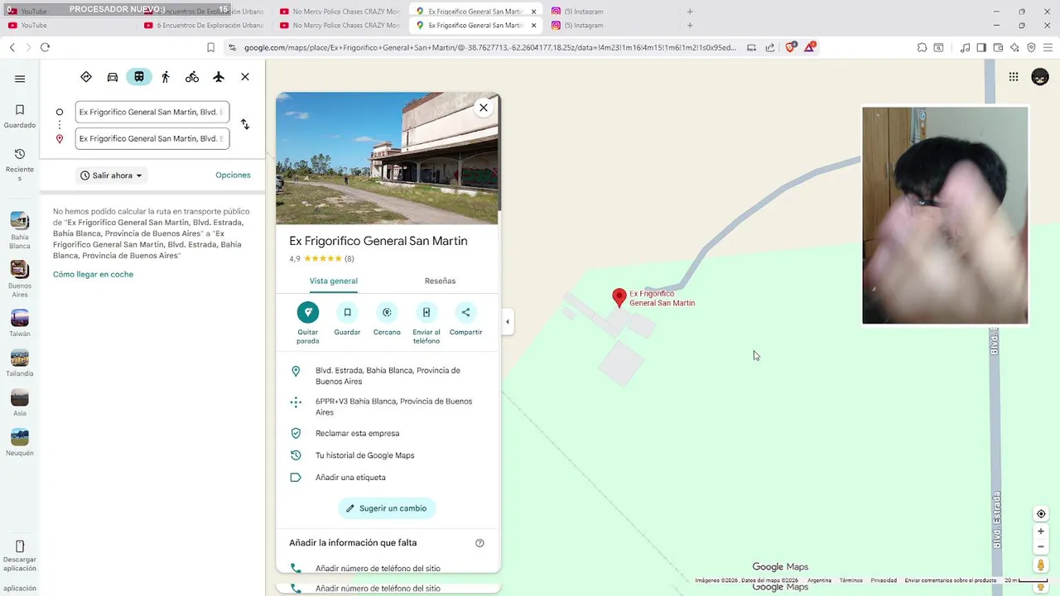Screen dimensions: 1060x596
Task: Bookmark page using address bar bookmark icon
Action: (x=210, y=48)
